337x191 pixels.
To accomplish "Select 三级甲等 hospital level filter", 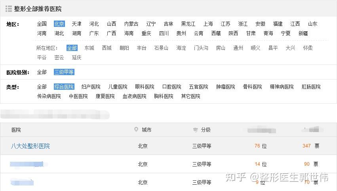I will pos(64,72).
